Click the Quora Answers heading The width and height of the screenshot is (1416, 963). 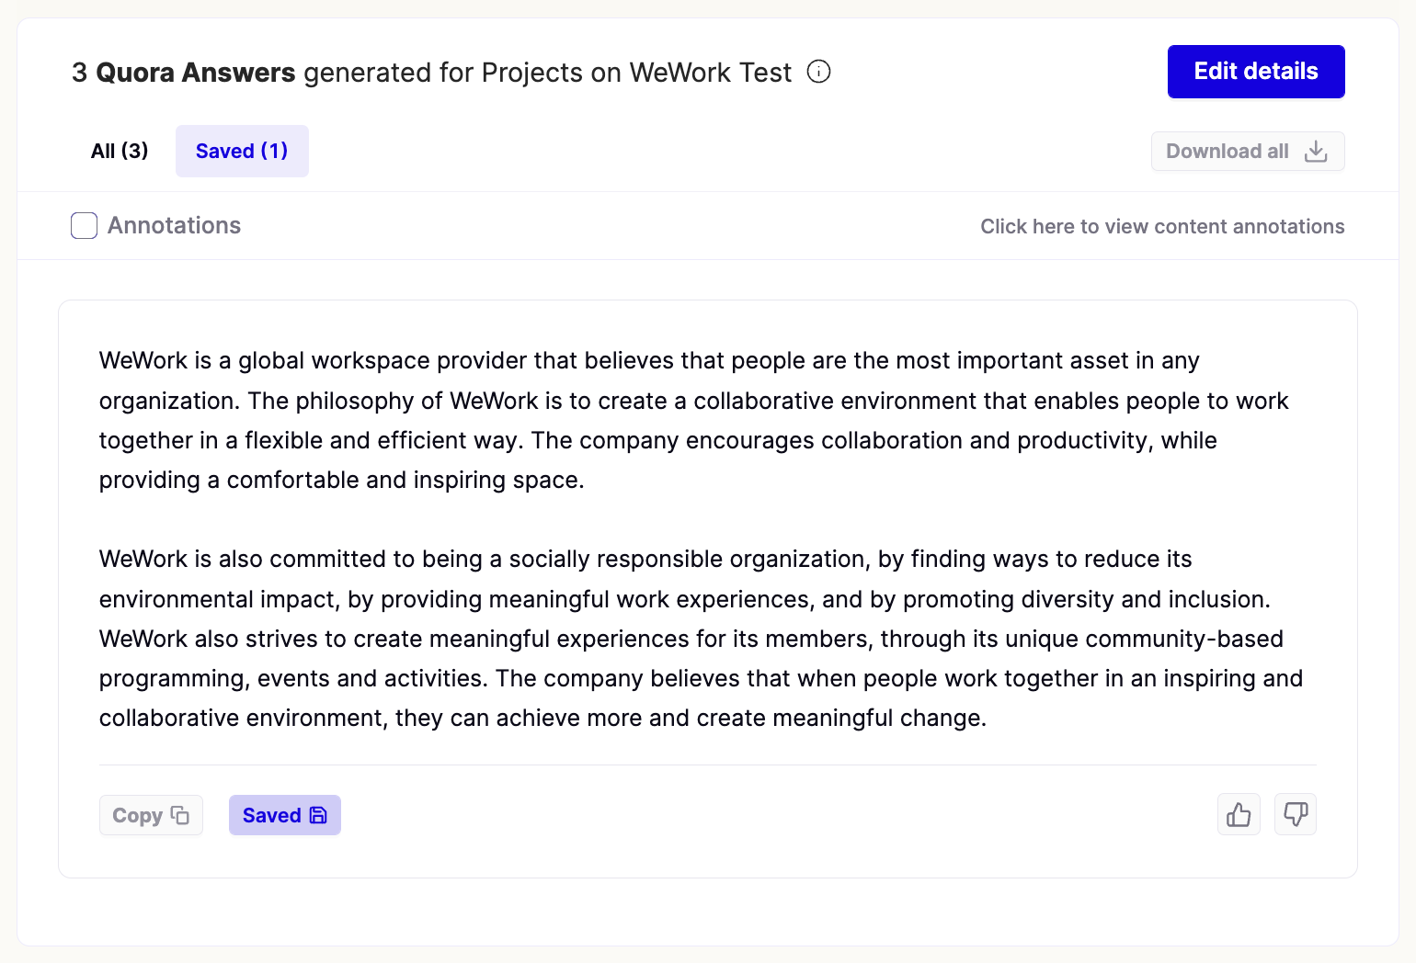coord(198,72)
